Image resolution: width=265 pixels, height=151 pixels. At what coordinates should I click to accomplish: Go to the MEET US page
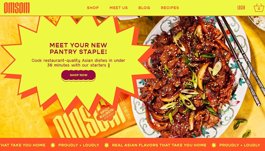point(118,8)
